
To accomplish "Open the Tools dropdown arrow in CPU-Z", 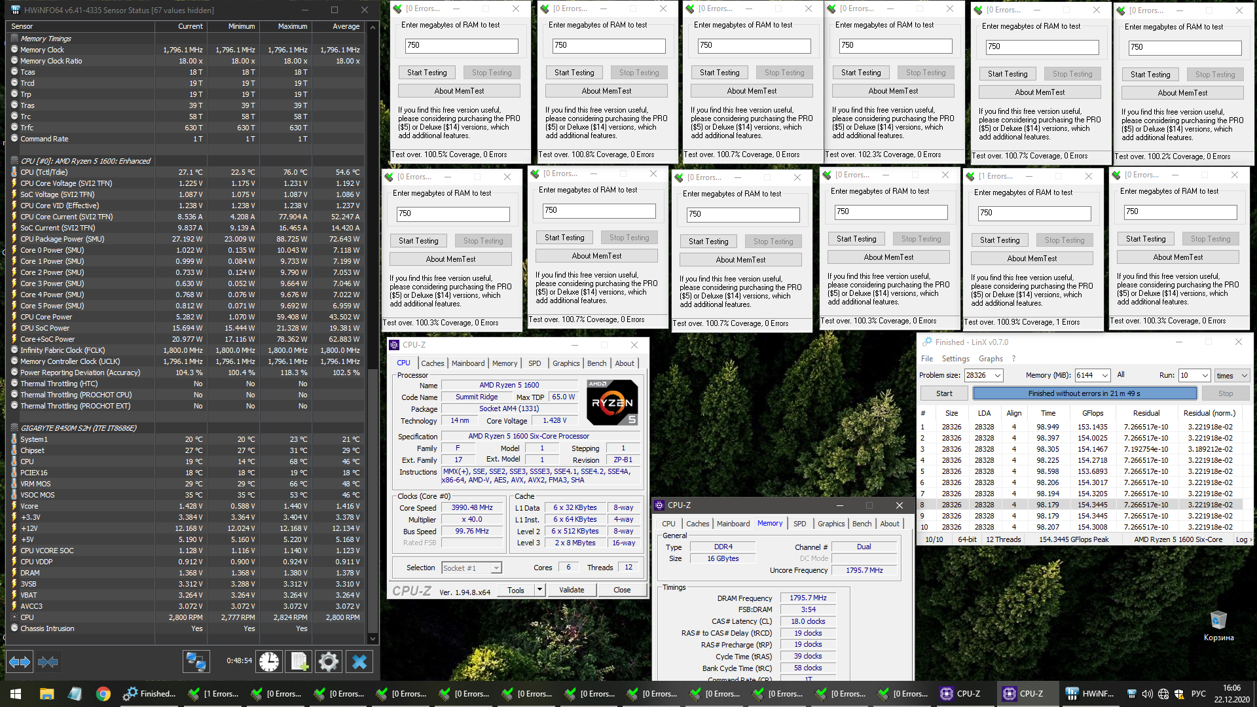I will (539, 590).
